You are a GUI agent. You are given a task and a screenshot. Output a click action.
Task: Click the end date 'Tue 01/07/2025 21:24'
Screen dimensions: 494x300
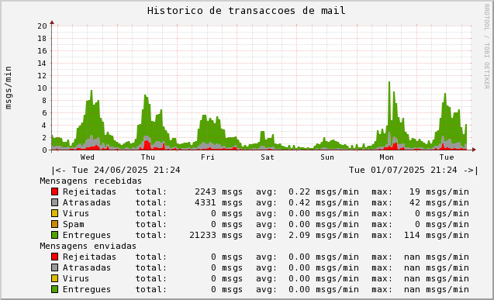403,170
